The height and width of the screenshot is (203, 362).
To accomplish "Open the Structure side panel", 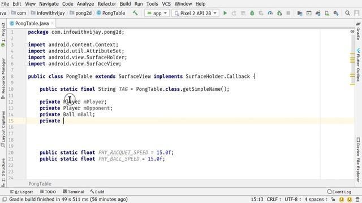I will [x=3, y=172].
